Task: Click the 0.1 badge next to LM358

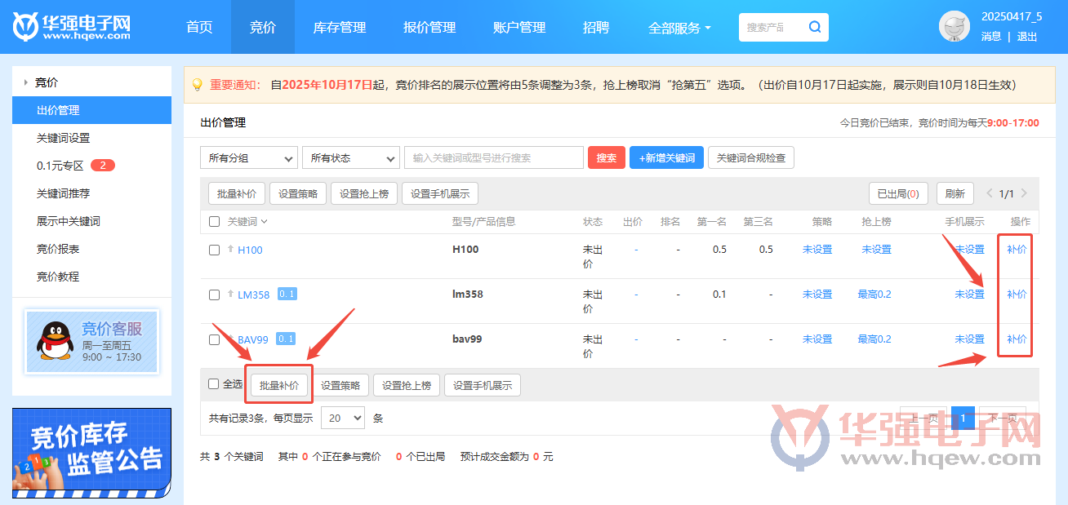Action: [x=287, y=294]
